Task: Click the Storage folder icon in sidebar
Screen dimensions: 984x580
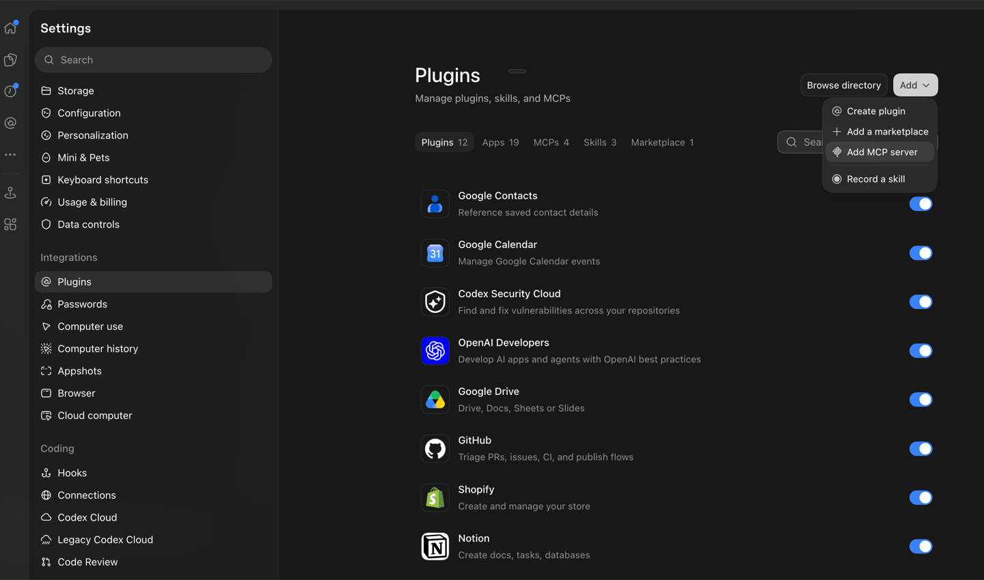Action: click(46, 91)
